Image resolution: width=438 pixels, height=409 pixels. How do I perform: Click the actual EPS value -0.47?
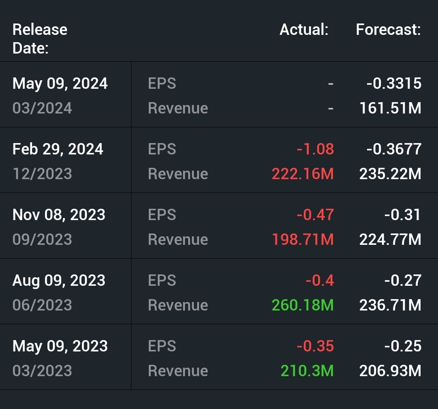315,215
